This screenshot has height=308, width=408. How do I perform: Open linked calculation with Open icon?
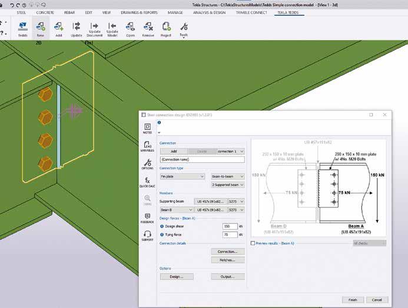pyautogui.click(x=130, y=29)
